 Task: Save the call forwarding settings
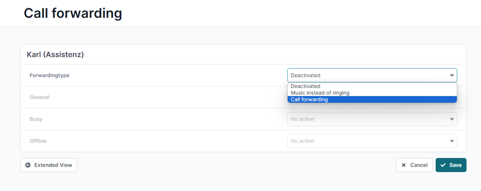[451, 165]
